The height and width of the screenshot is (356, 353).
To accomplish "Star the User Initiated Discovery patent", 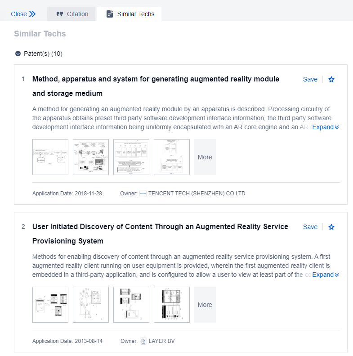I will (x=331, y=227).
